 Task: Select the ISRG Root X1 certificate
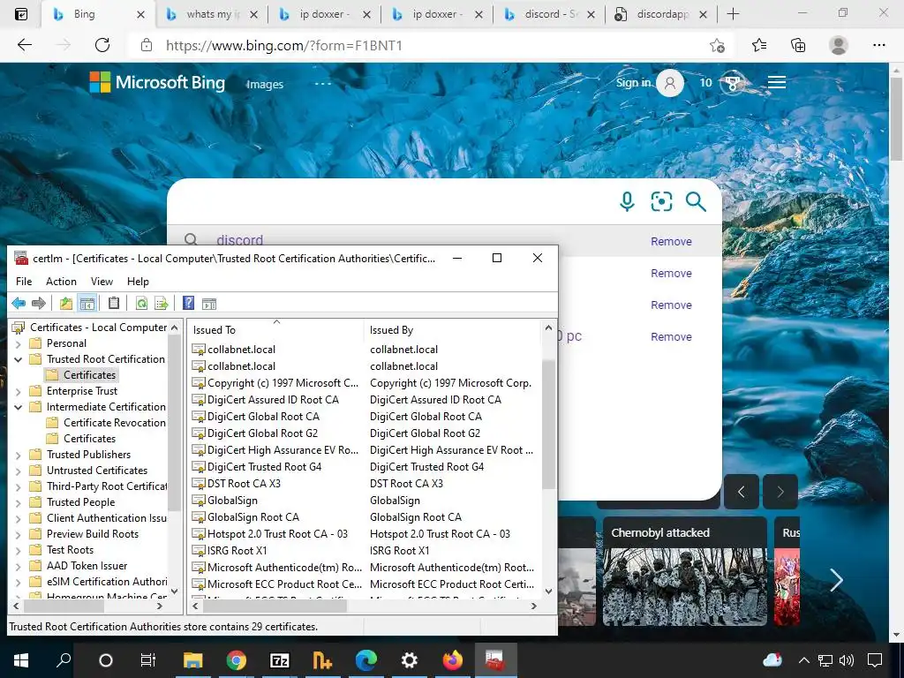pyautogui.click(x=237, y=551)
